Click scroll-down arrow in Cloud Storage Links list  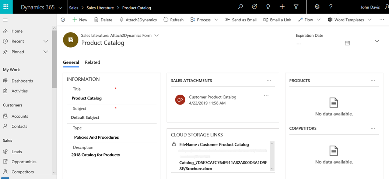[272, 169]
